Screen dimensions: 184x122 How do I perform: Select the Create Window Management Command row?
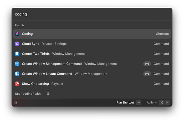(92, 64)
